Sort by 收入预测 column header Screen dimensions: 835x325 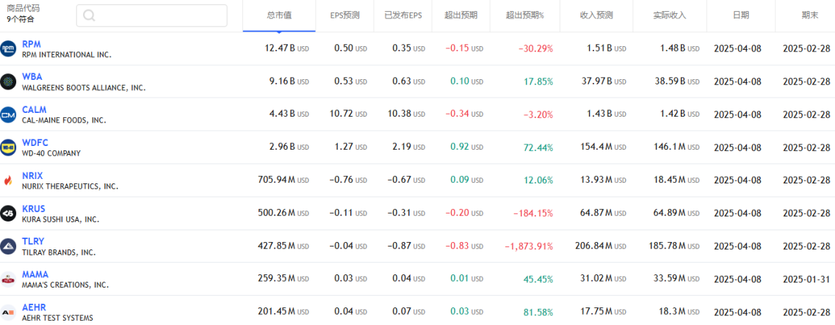596,15
